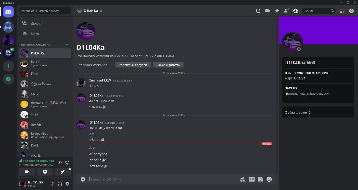Click the Заблокировать button
The width and height of the screenshot is (358, 190).
coord(168,65)
